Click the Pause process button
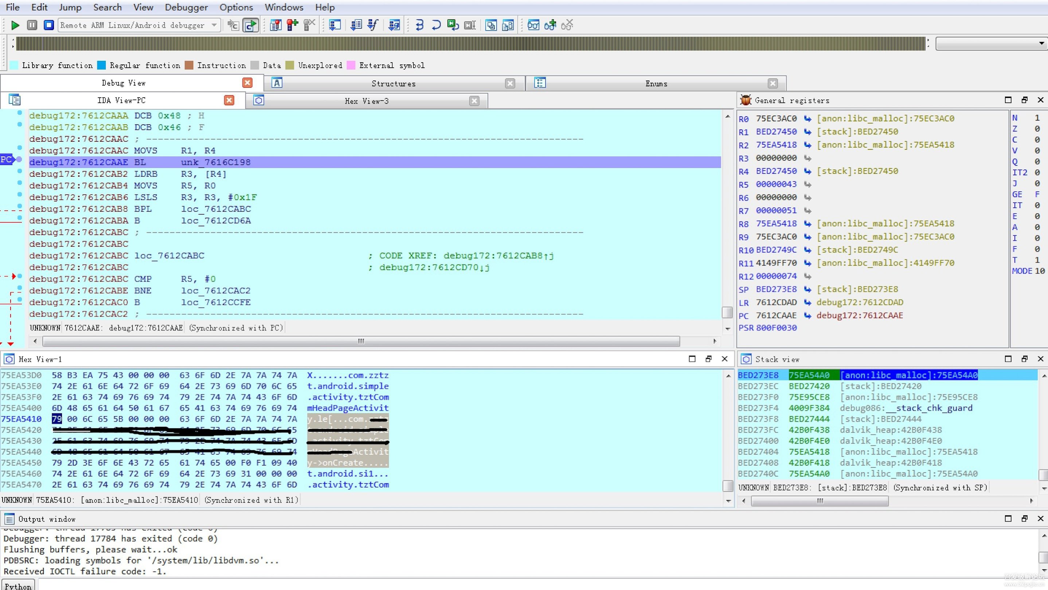The height and width of the screenshot is (590, 1048). coord(32,25)
